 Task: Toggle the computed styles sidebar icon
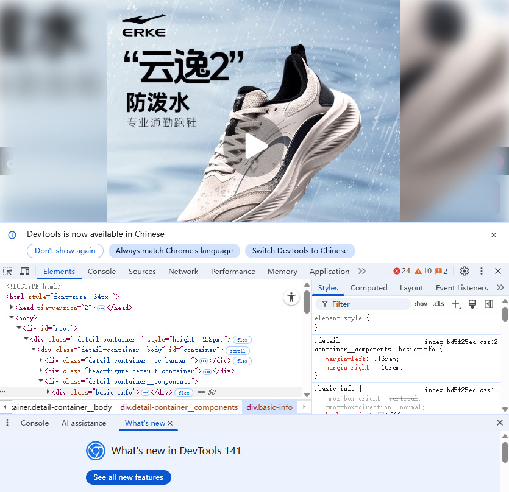(x=489, y=304)
